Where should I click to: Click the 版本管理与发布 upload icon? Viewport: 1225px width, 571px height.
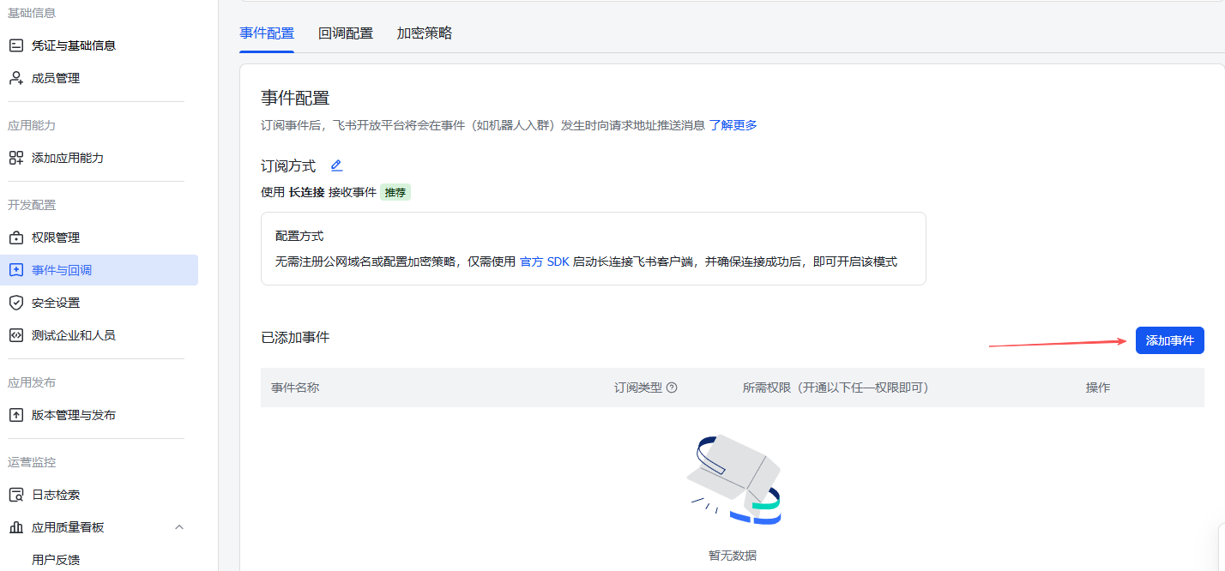click(15, 415)
